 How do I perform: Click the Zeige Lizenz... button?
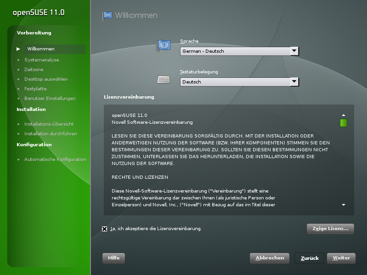click(x=330, y=229)
